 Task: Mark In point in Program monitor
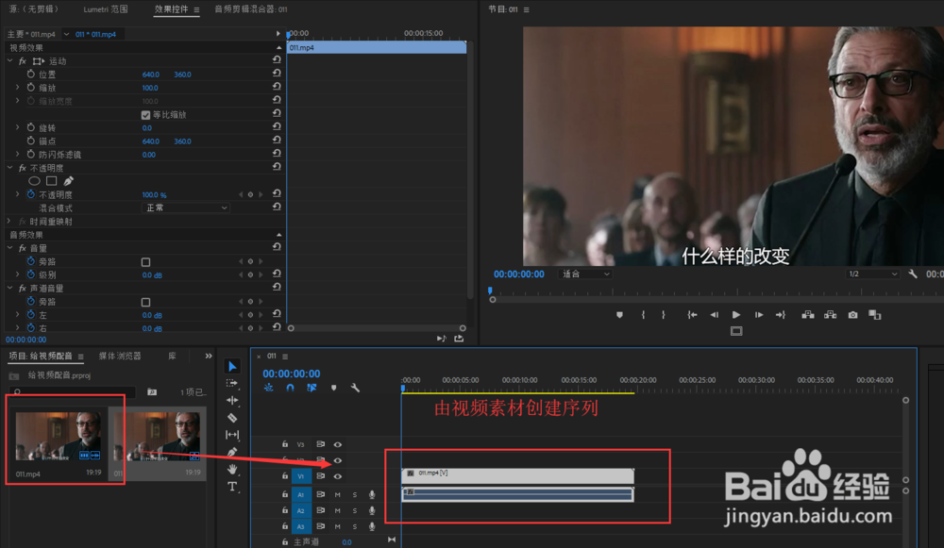(643, 315)
